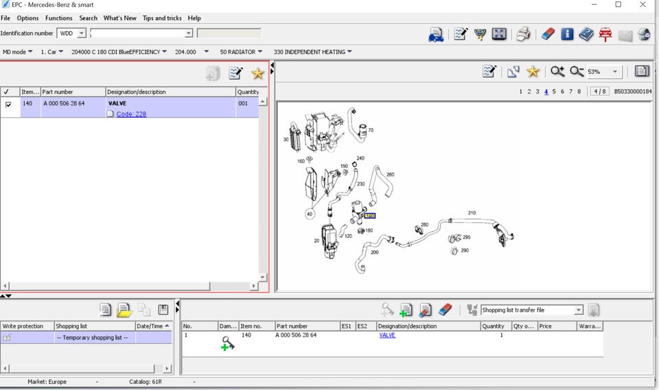This screenshot has width=659, height=390.
Task: Click the eraser icon in shopping list toolbar
Action: tap(445, 310)
